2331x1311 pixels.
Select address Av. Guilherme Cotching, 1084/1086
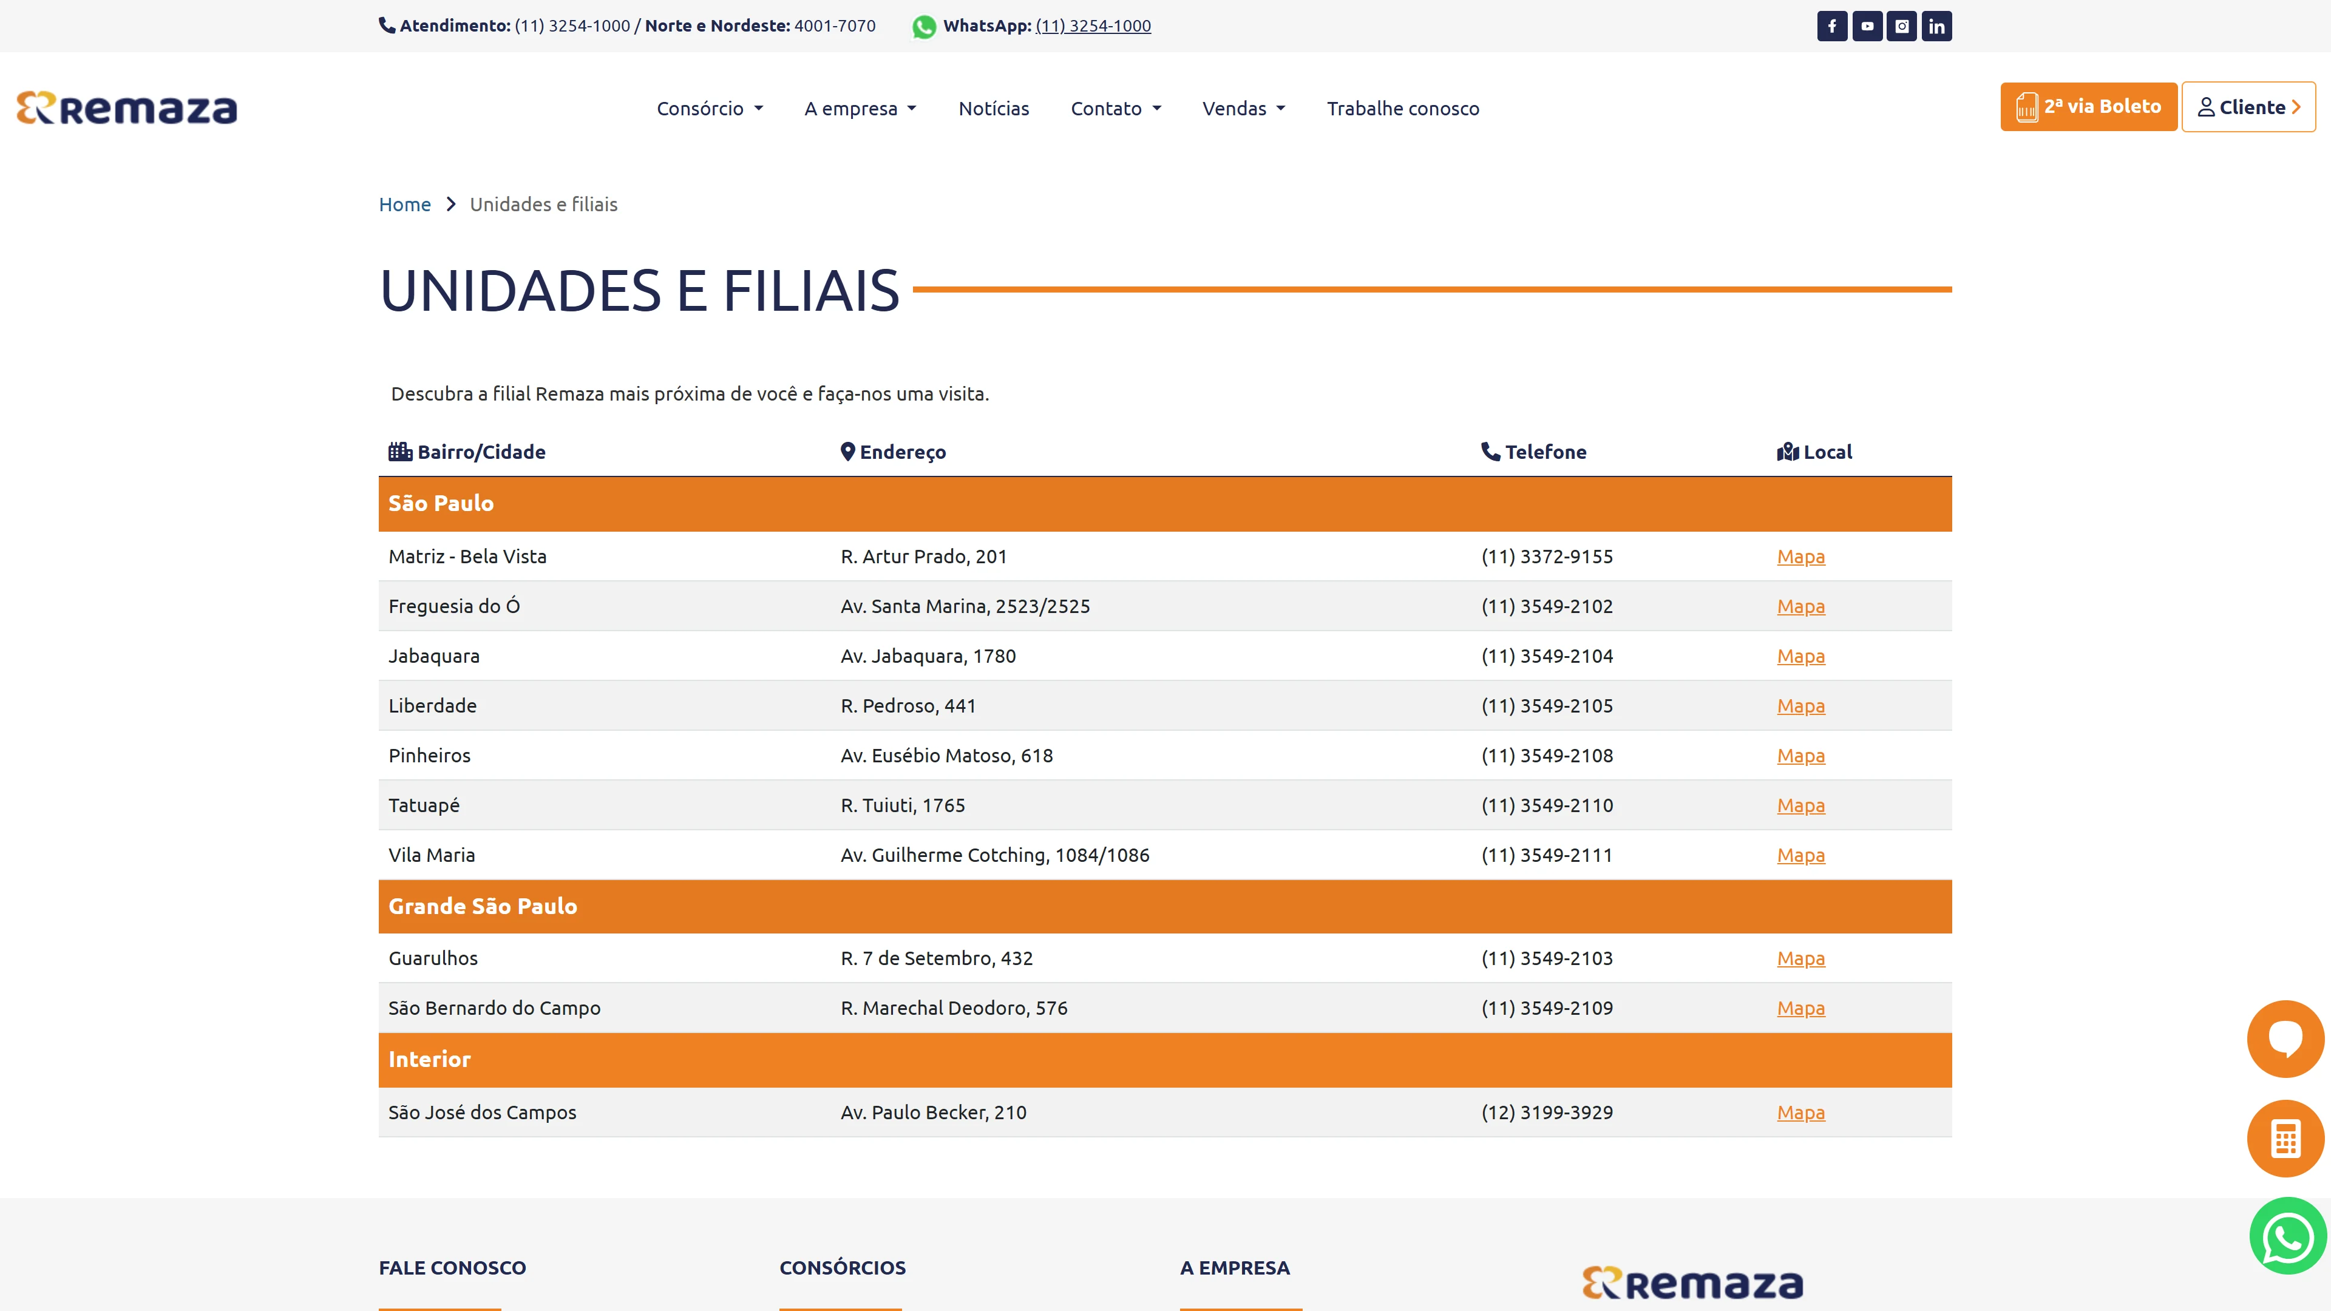tap(996, 855)
